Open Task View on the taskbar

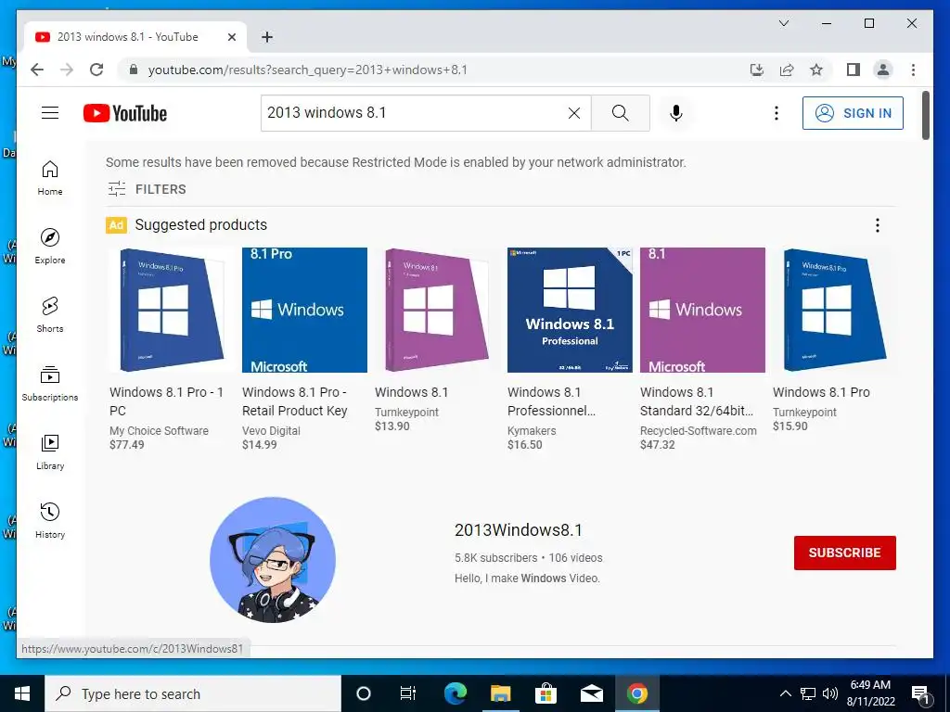click(408, 693)
